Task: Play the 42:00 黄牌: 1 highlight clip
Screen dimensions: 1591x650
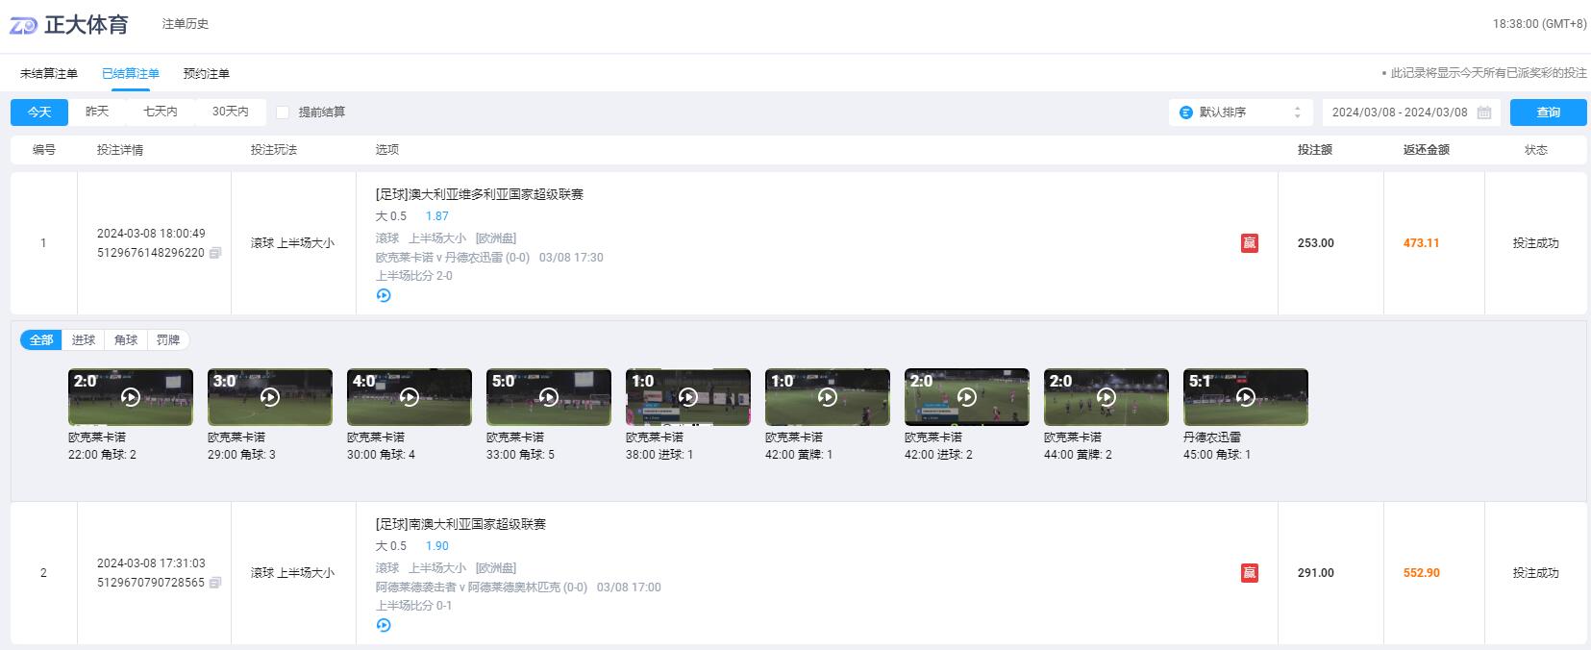Action: 828,397
